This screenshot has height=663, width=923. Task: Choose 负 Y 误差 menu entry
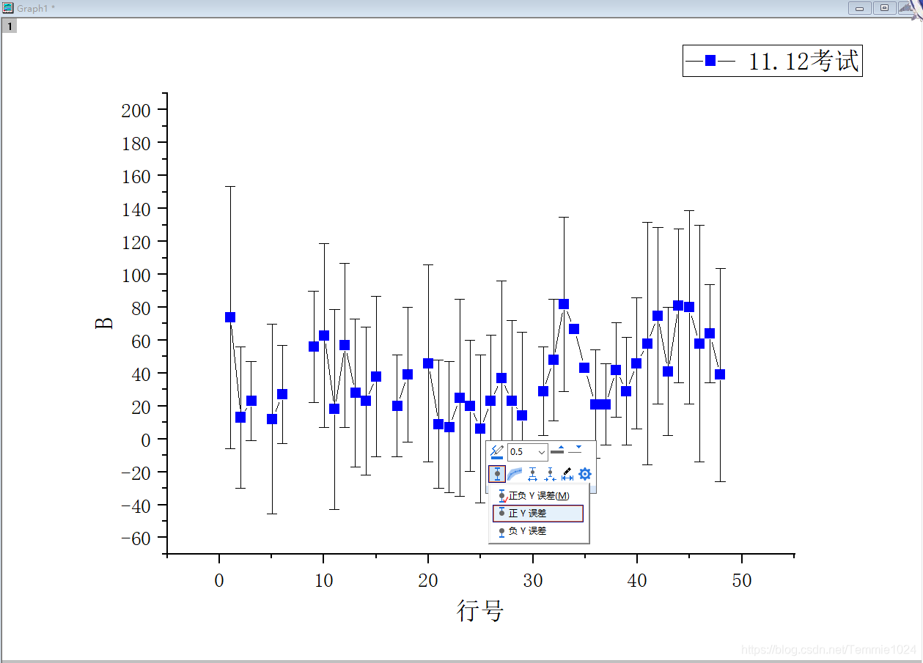click(x=538, y=531)
